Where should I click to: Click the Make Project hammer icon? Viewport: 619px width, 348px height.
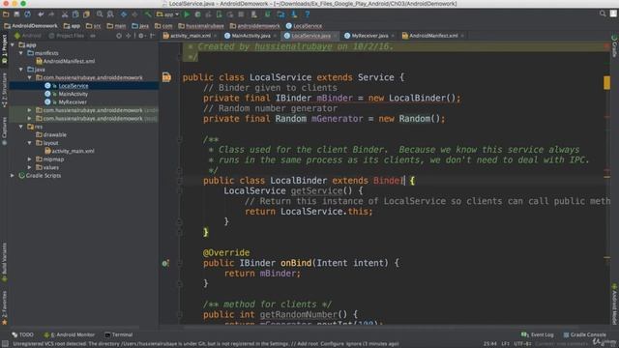(x=148, y=14)
